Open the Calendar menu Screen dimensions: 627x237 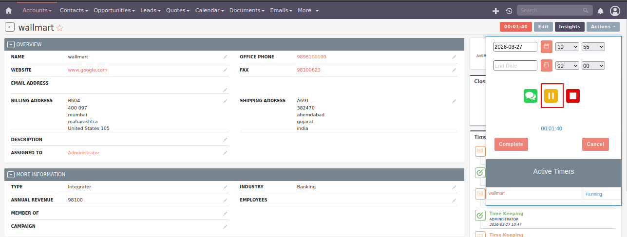pos(209,10)
